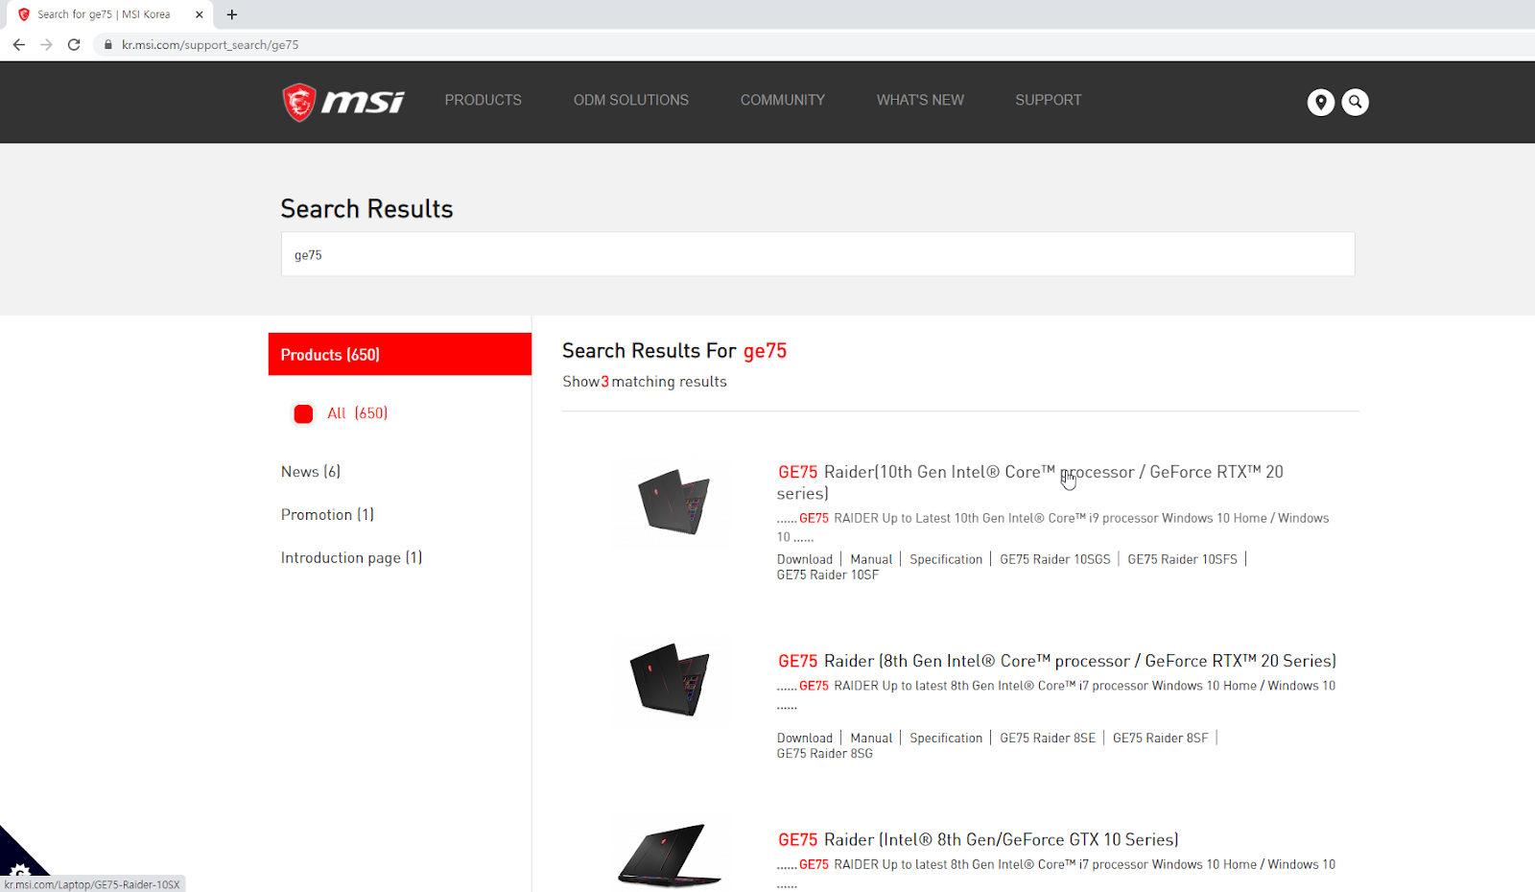Screen dimensions: 1535x892
Task: Reload the page with refresh icon
Action: pos(74,45)
